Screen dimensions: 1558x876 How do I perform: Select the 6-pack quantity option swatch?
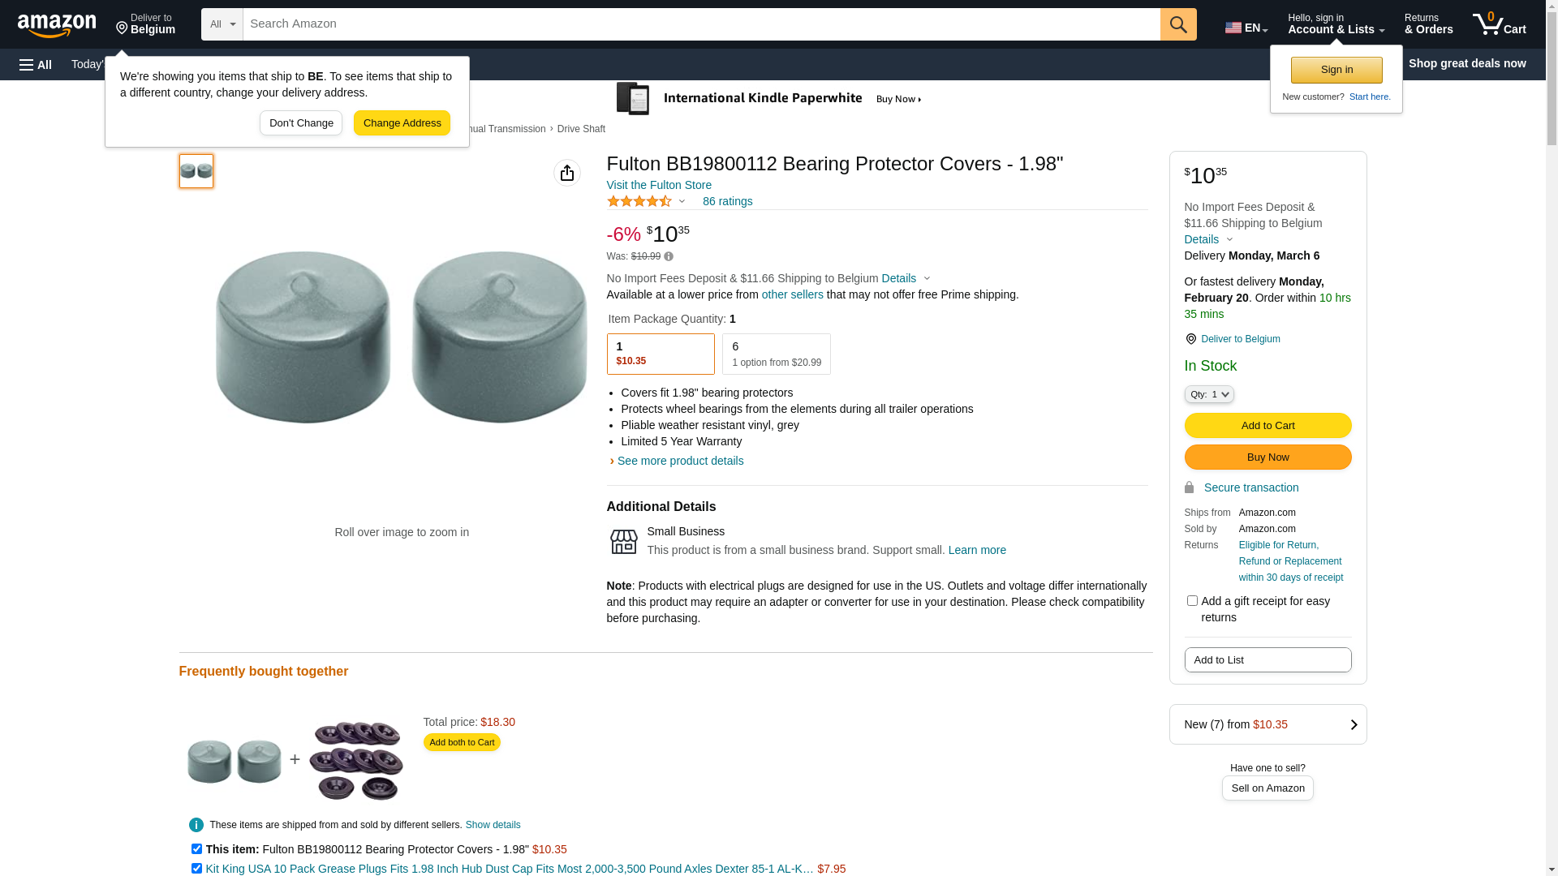(x=776, y=354)
